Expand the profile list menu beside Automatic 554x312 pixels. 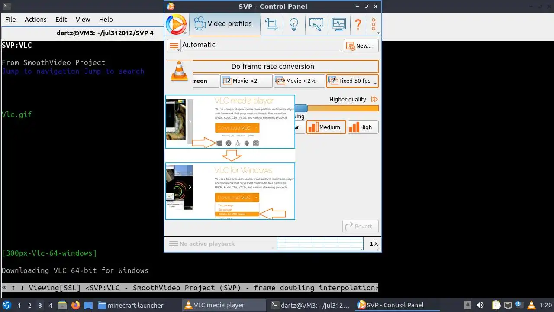174,45
